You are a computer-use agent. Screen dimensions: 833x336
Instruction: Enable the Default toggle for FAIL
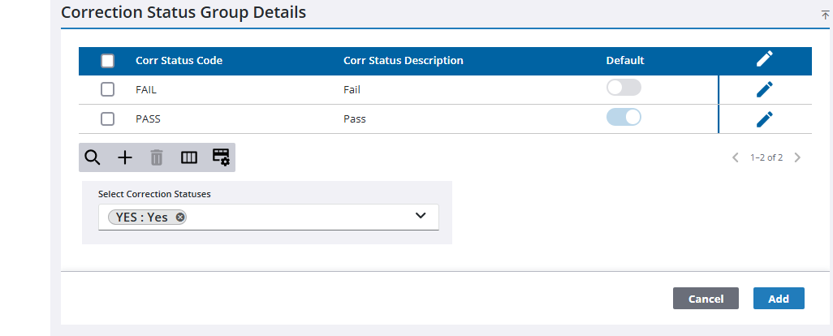pos(624,88)
